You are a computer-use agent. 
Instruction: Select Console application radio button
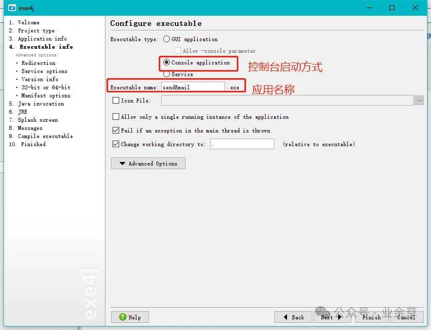167,62
